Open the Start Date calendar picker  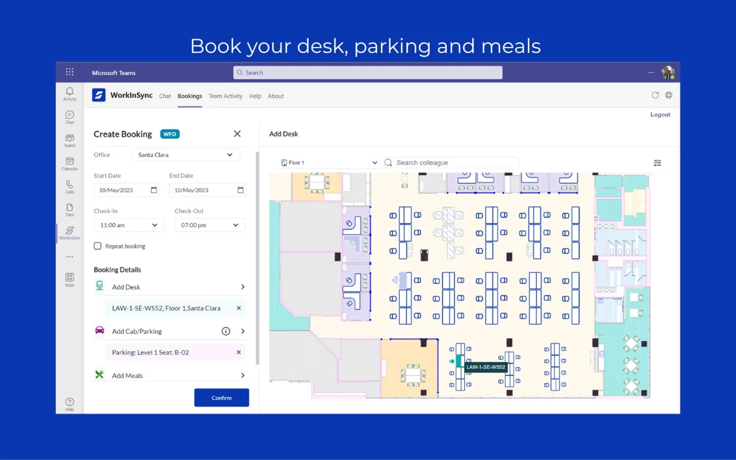click(x=154, y=190)
